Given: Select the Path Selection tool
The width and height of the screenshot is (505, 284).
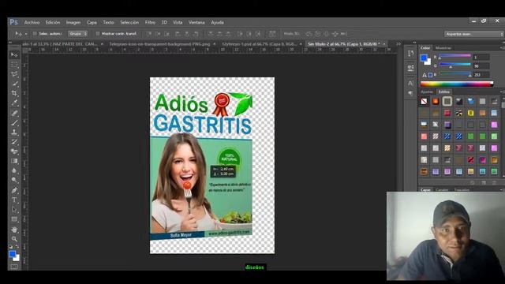Looking at the screenshot, I should pyautogui.click(x=14, y=210).
